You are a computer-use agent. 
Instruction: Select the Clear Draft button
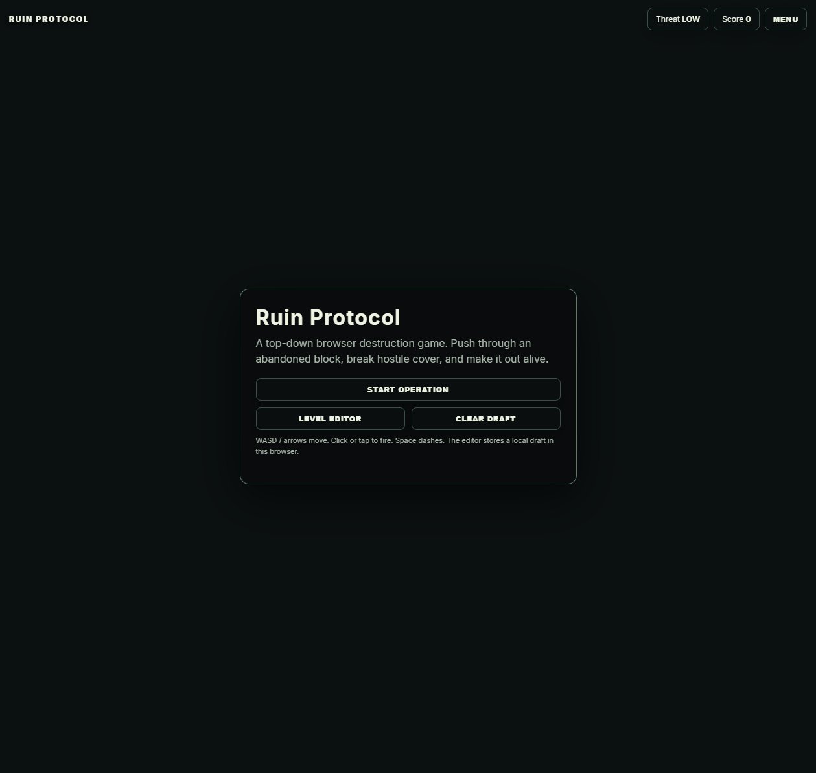pos(485,419)
